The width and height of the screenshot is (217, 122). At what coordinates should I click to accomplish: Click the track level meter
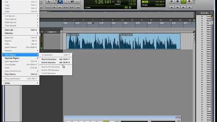pos(41,41)
